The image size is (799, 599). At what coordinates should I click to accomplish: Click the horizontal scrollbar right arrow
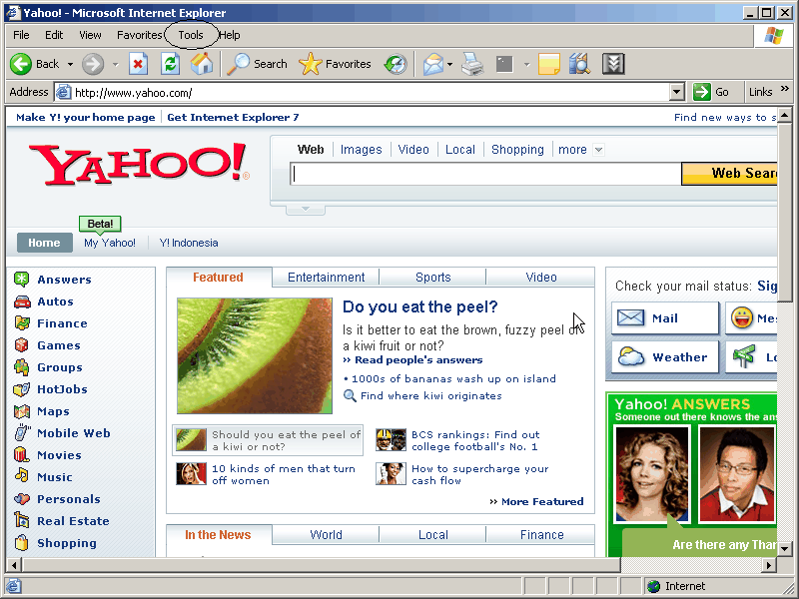pyautogui.click(x=768, y=565)
